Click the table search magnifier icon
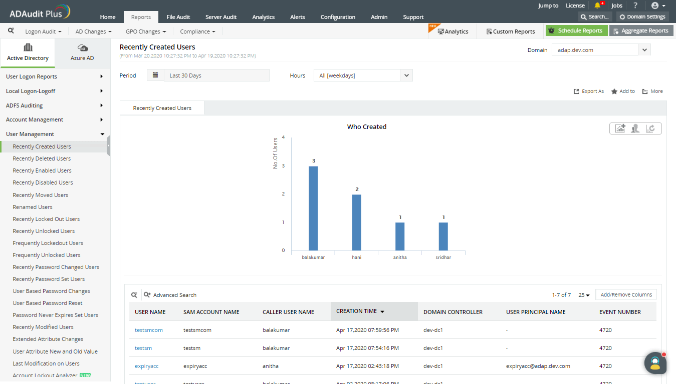The width and height of the screenshot is (676, 384). point(134,295)
